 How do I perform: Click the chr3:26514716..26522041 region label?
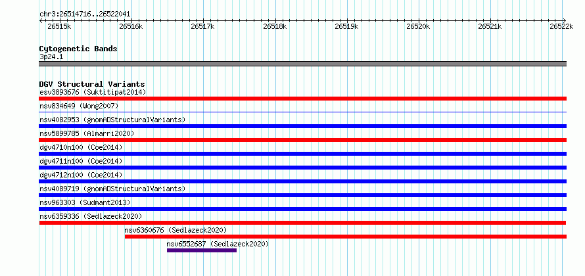[85, 14]
